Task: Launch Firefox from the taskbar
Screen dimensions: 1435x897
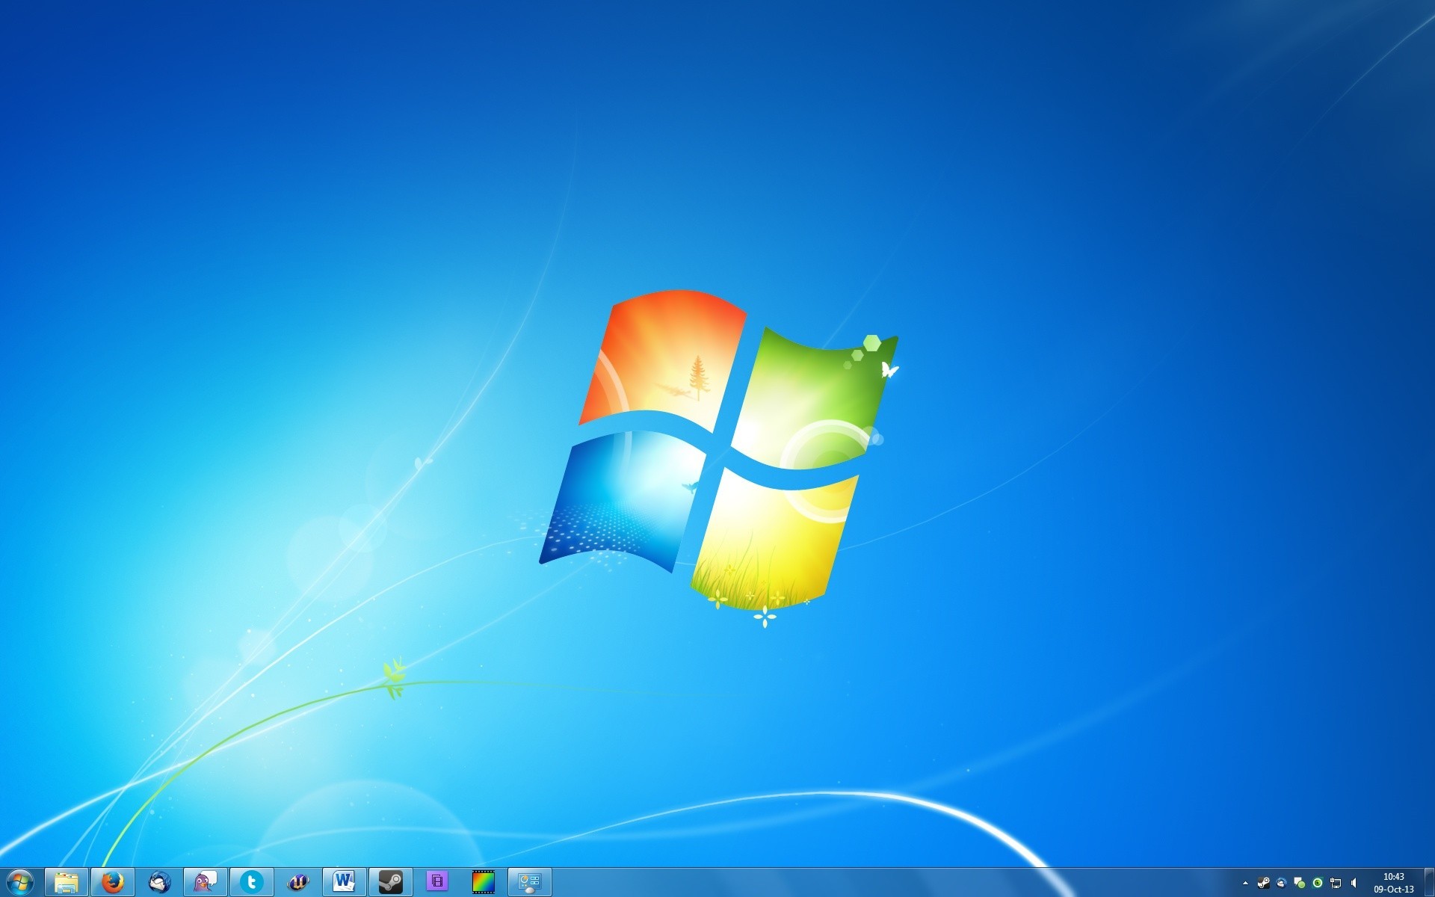Action: click(114, 882)
